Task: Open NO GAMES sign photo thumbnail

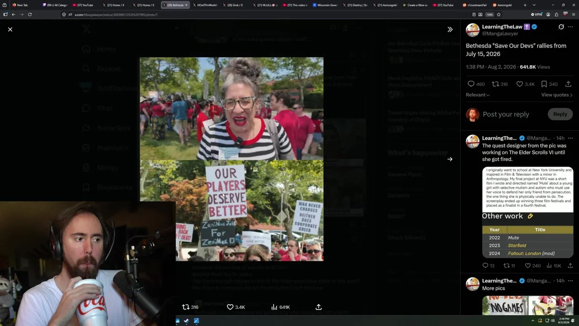Action: tap(505, 306)
